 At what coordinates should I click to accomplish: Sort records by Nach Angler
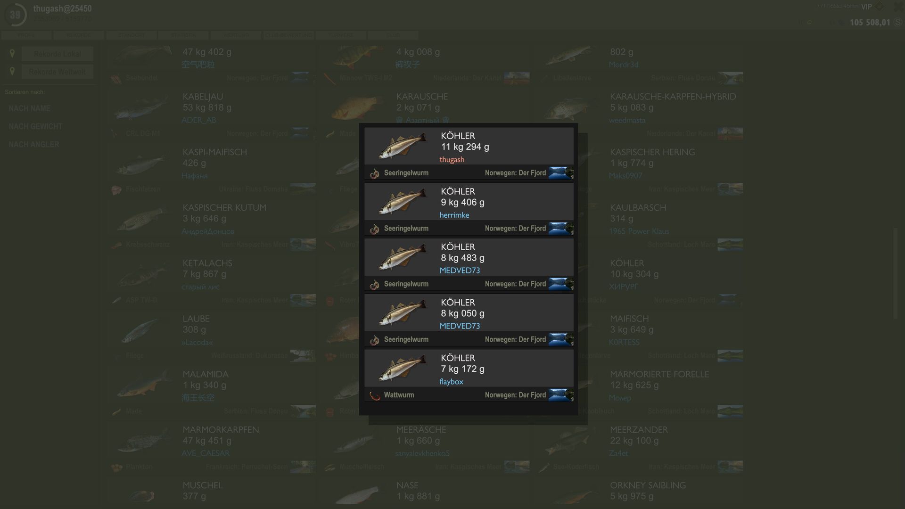[34, 144]
